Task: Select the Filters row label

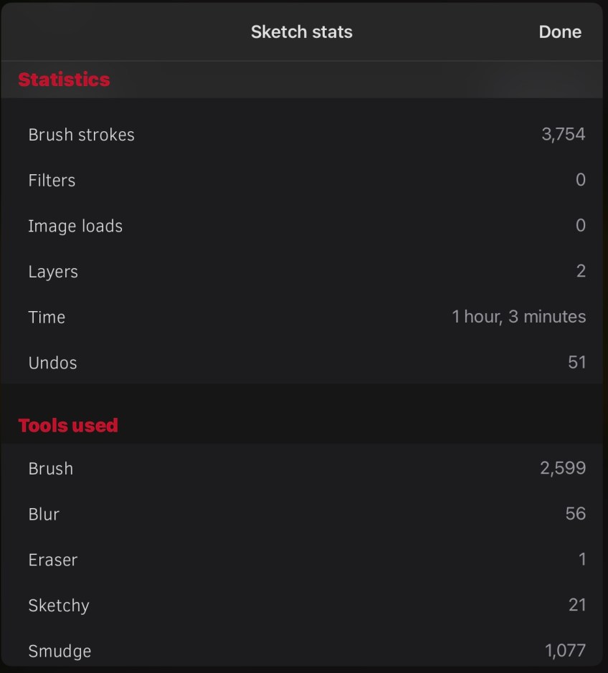Action: tap(52, 181)
